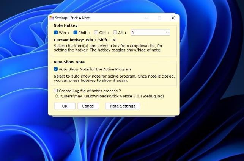Click the debug.log file path text
Image resolution: width=244 pixels, height=161 pixels.
[109, 96]
